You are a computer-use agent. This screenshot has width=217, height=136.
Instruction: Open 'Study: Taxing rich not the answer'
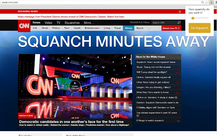coord(154,67)
